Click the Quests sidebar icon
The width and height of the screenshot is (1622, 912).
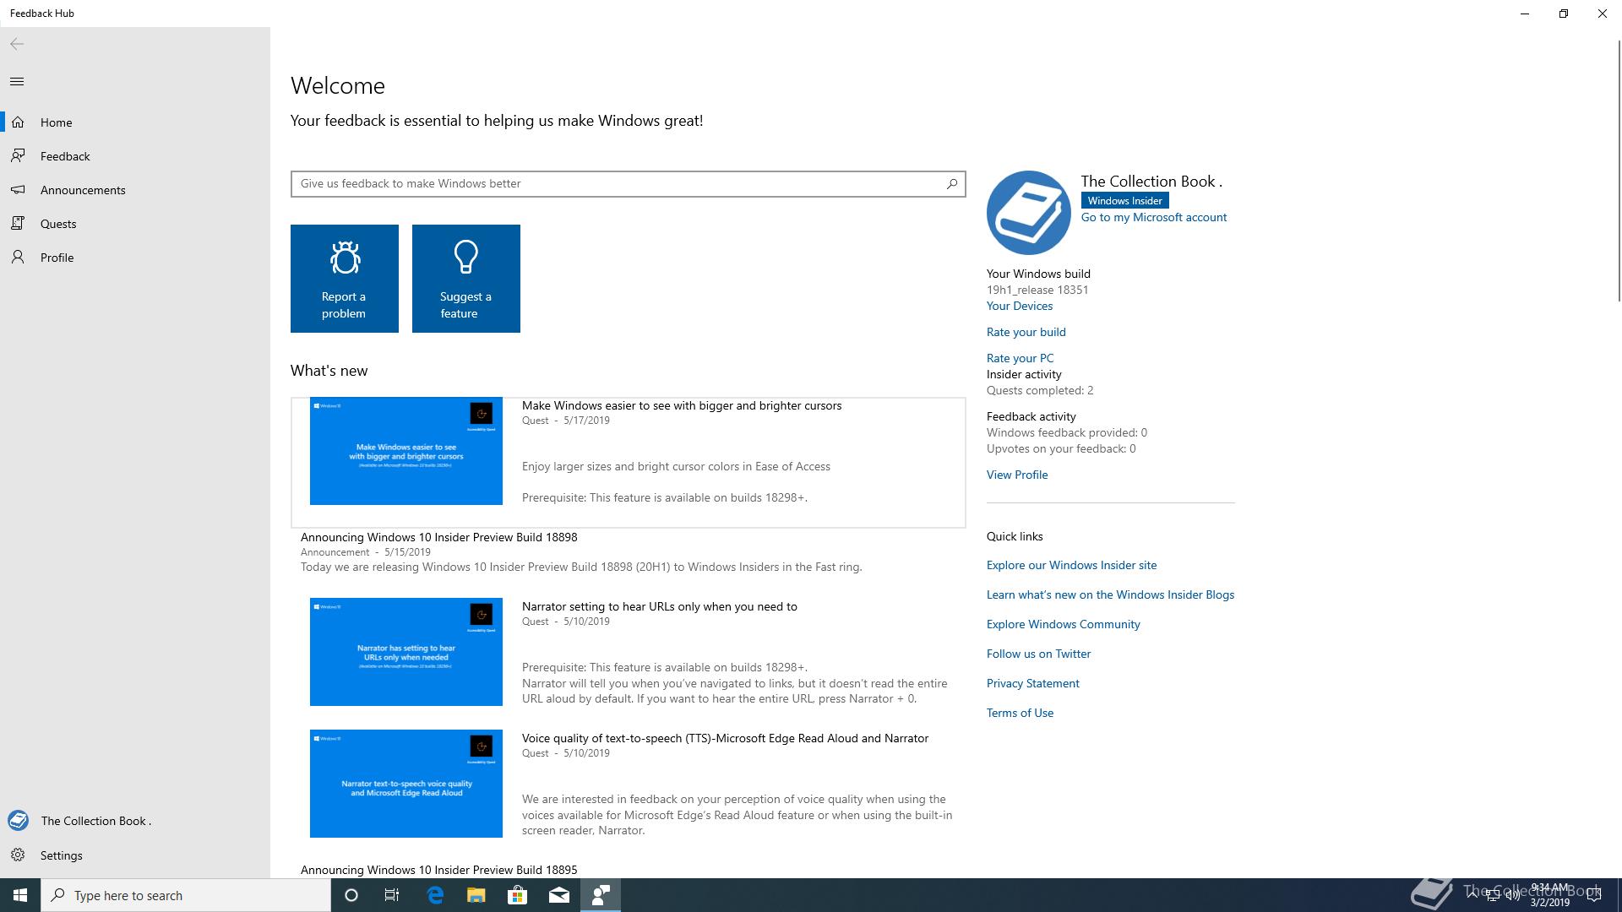coord(18,224)
